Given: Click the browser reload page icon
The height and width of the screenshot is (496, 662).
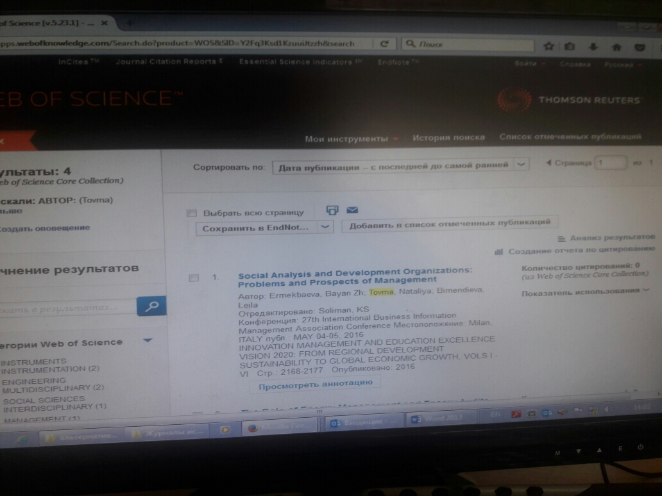Looking at the screenshot, I should 384,44.
